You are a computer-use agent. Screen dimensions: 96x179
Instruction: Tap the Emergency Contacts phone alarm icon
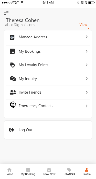pyautogui.click(x=13, y=105)
